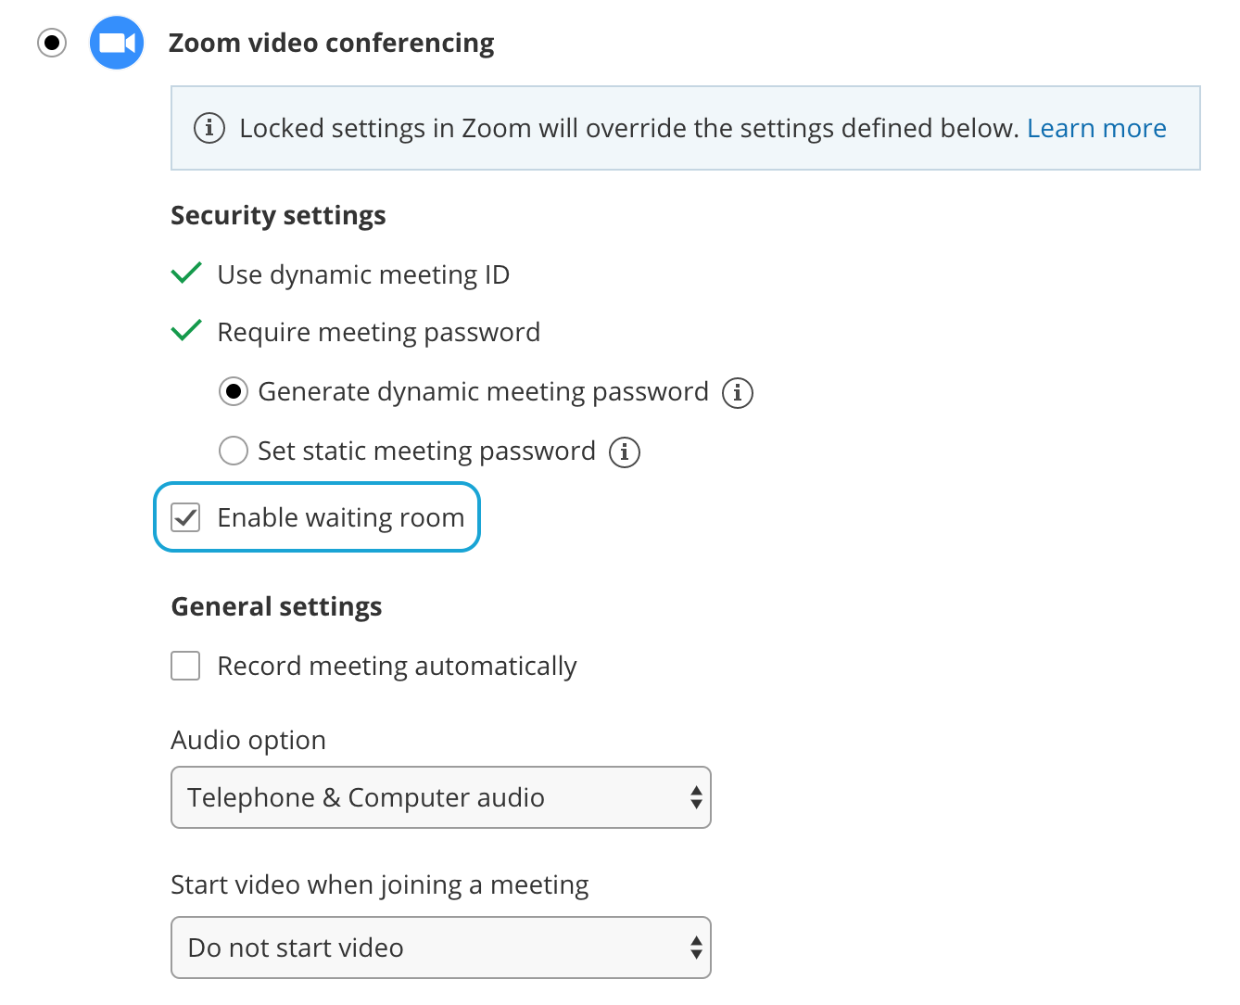The height and width of the screenshot is (1005, 1240).
Task: Click the General settings heading
Action: coord(276,606)
